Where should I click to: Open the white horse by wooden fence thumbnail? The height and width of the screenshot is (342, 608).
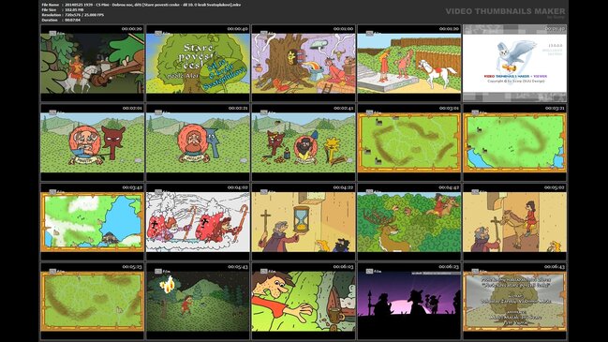(409, 63)
